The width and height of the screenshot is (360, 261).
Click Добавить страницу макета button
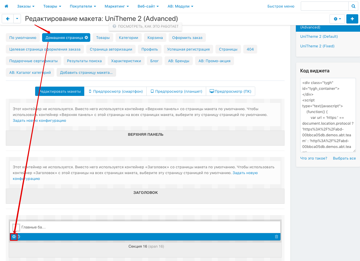coord(86,72)
